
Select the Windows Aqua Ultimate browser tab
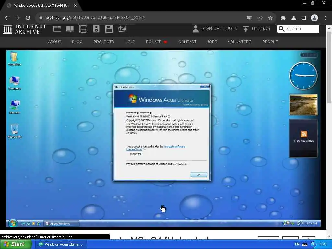(42, 6)
